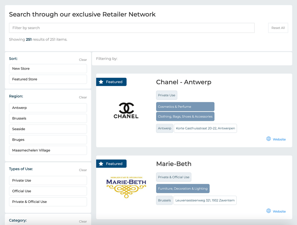Viewport: 297px width, 225px height.
Task: Click the globe icon in Marie-Beth card
Action: tap(269, 211)
